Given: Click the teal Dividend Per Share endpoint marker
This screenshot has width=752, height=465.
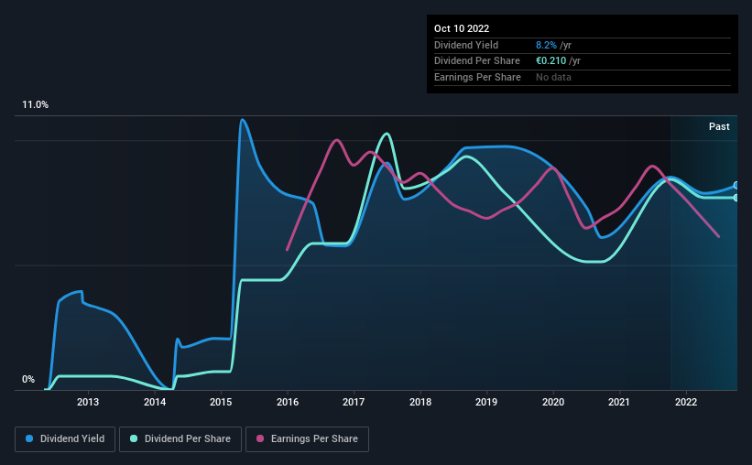Looking at the screenshot, I should pos(736,198).
